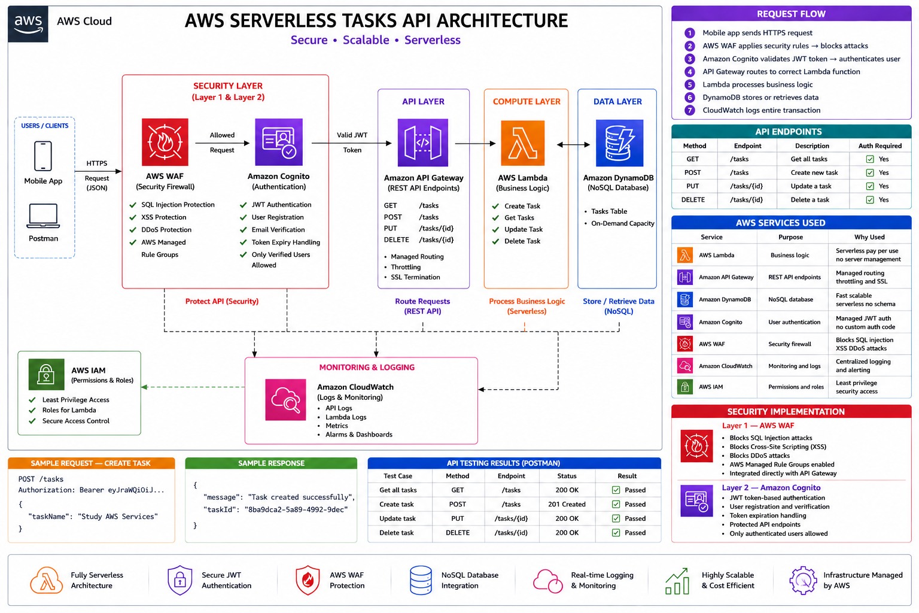
Task: Click the 'Layer 1 — AWS WAF' heading
Action: click(758, 426)
